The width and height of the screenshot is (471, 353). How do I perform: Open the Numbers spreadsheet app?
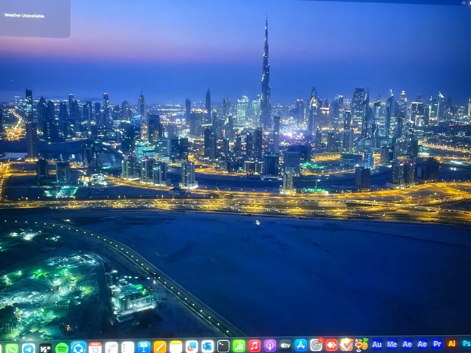[239, 346]
